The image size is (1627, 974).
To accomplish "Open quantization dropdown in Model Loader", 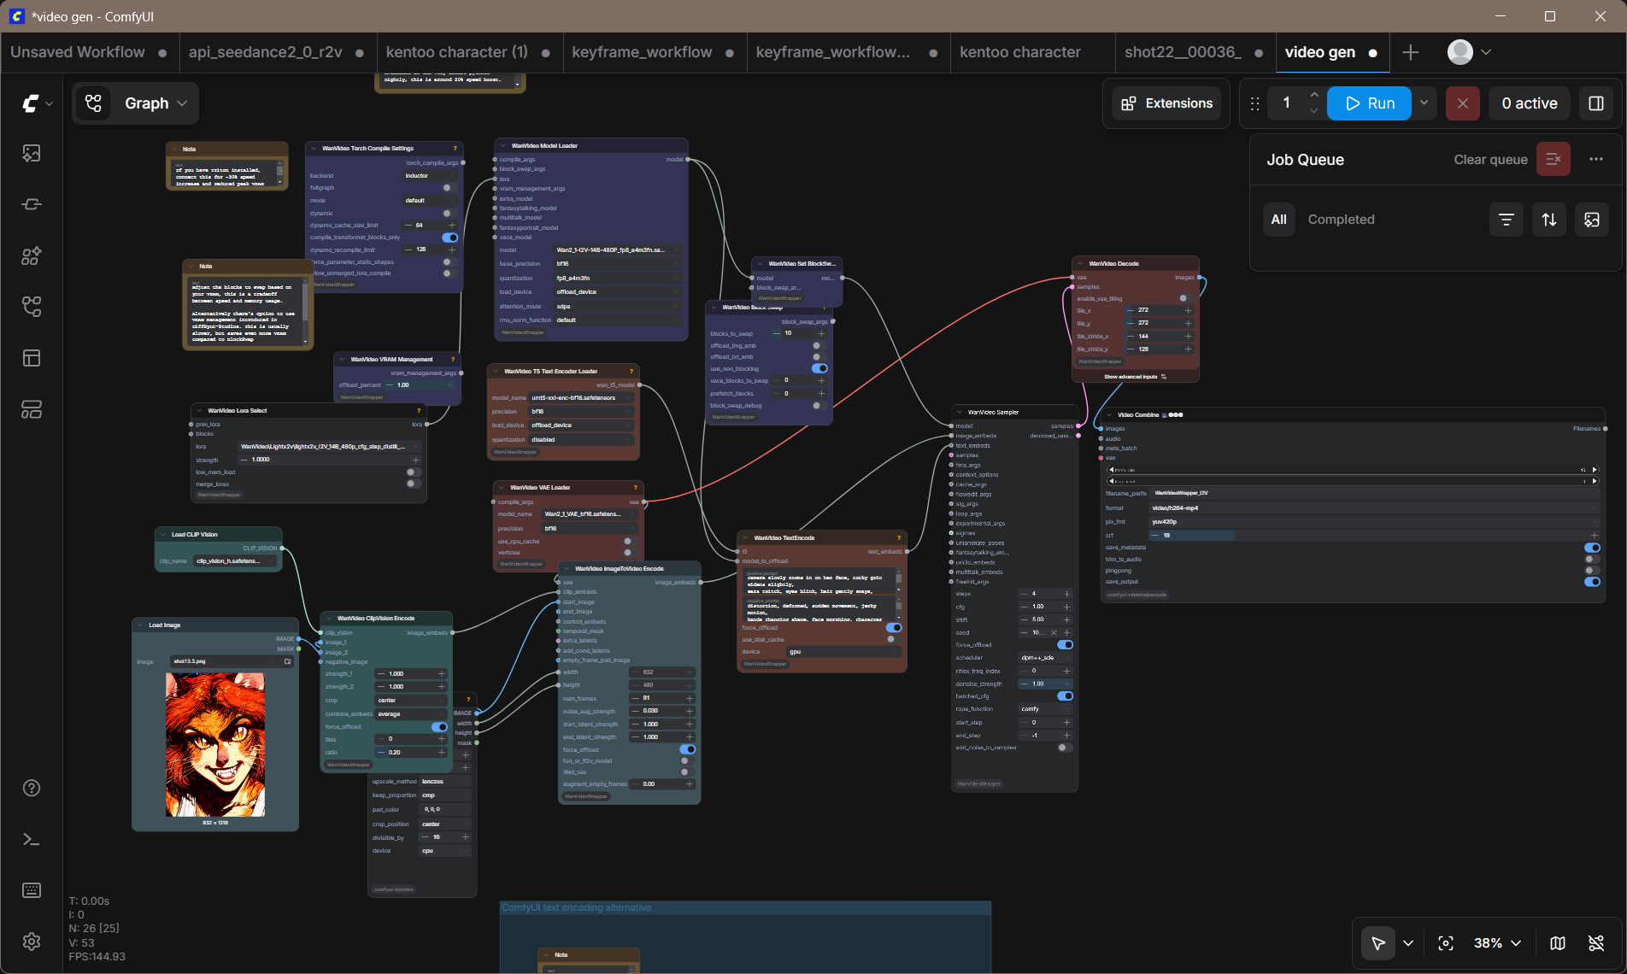I will (x=618, y=278).
